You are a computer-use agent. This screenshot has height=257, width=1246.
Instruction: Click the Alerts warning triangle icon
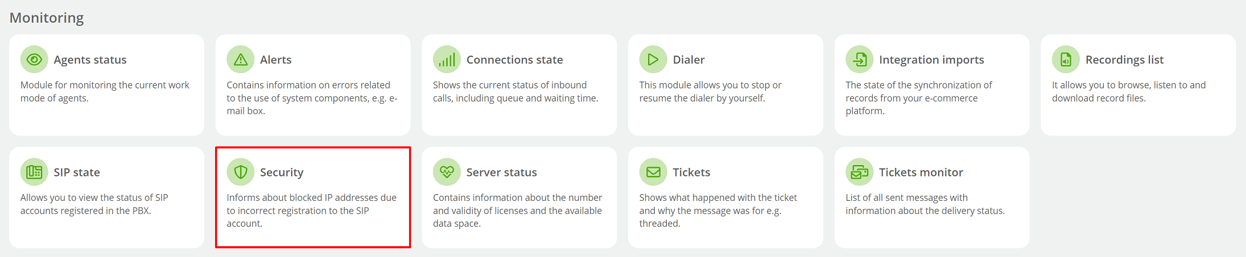[241, 60]
